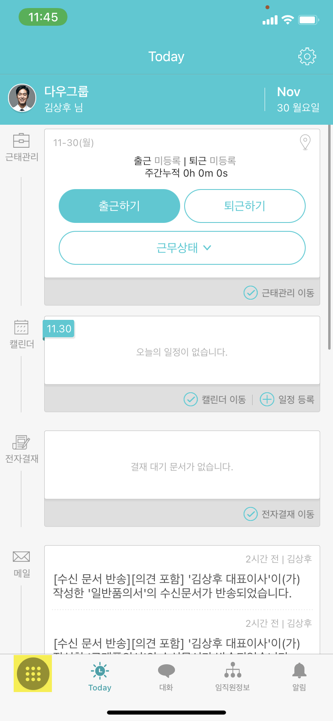
Task: Tap the 김상후 profile photo
Action: tap(23, 98)
